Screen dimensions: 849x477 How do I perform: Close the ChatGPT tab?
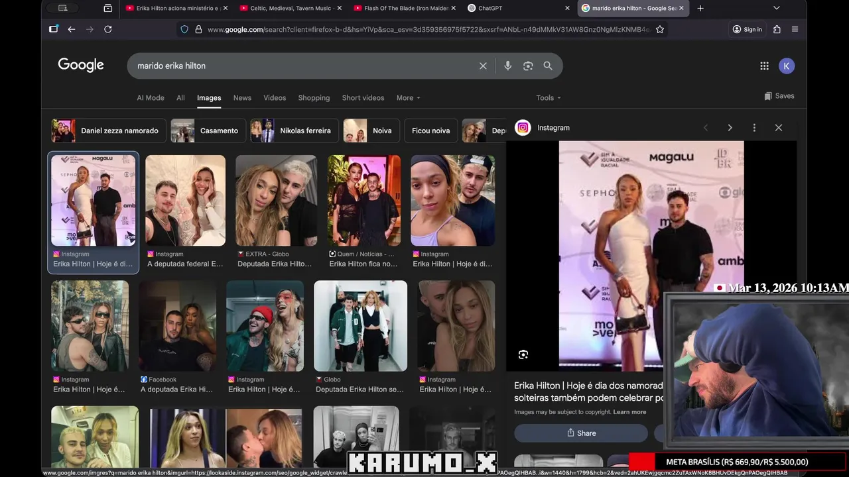tap(567, 8)
